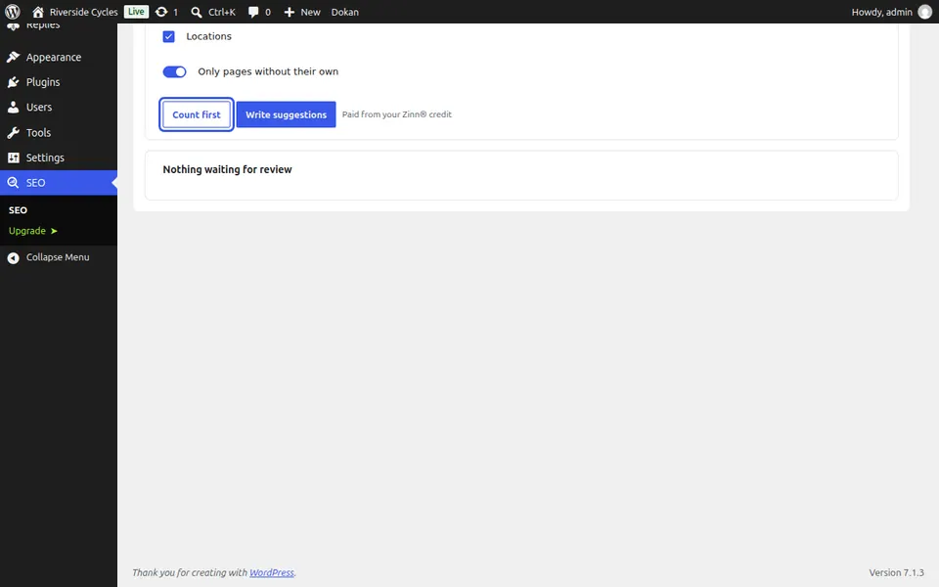Open the Riverside Cycles home icon
The image size is (939, 587).
[x=38, y=12]
